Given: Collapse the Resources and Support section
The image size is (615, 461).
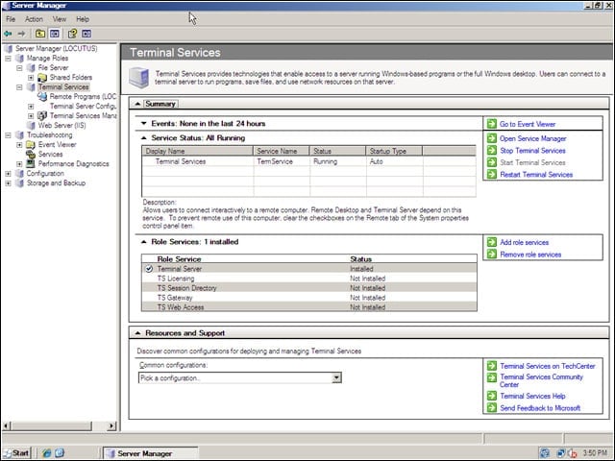Looking at the screenshot, I should [x=137, y=333].
